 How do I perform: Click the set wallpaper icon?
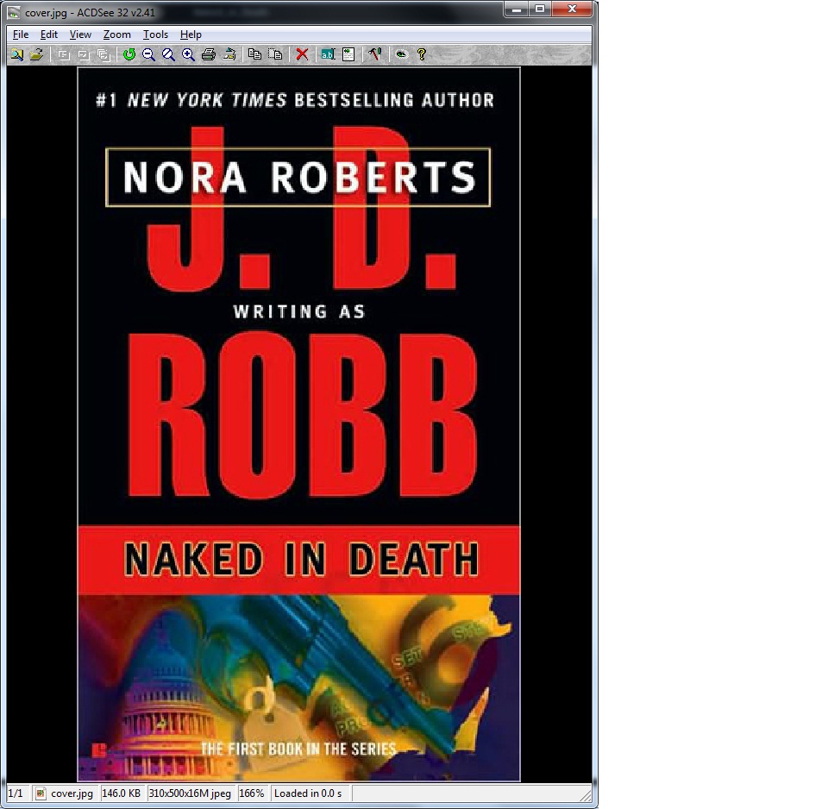click(x=229, y=54)
